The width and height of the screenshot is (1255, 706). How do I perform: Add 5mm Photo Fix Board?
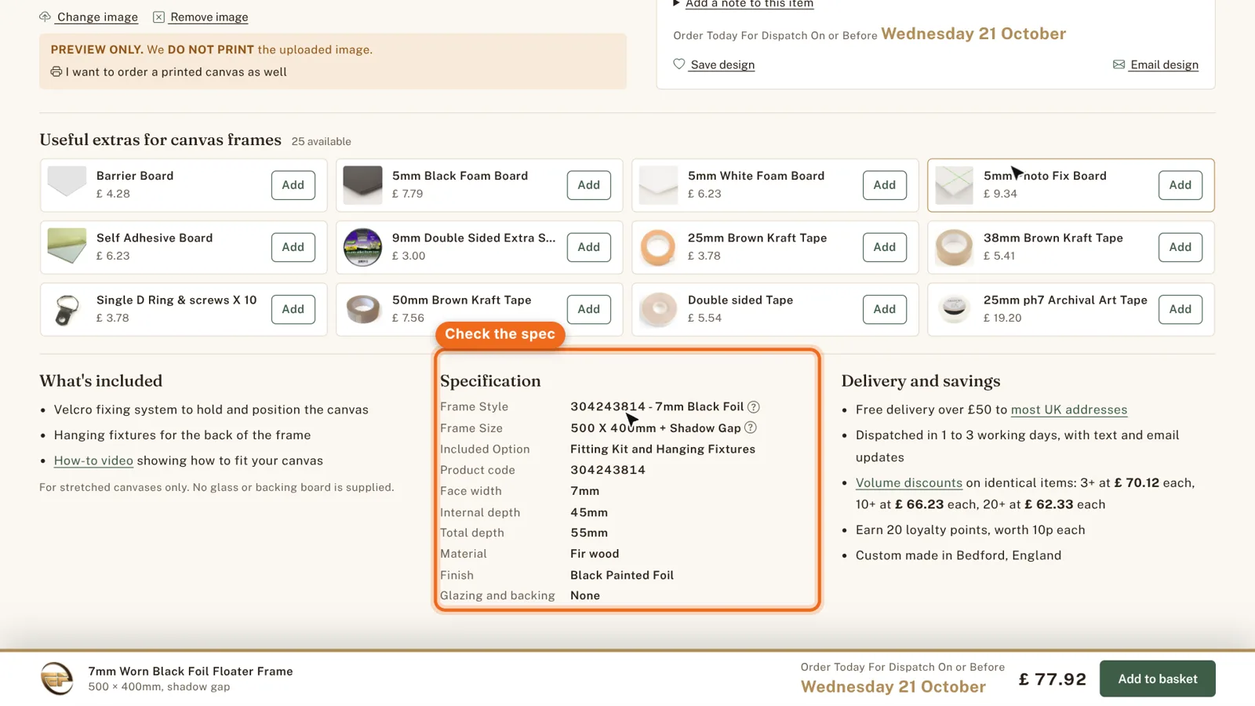[x=1180, y=185]
